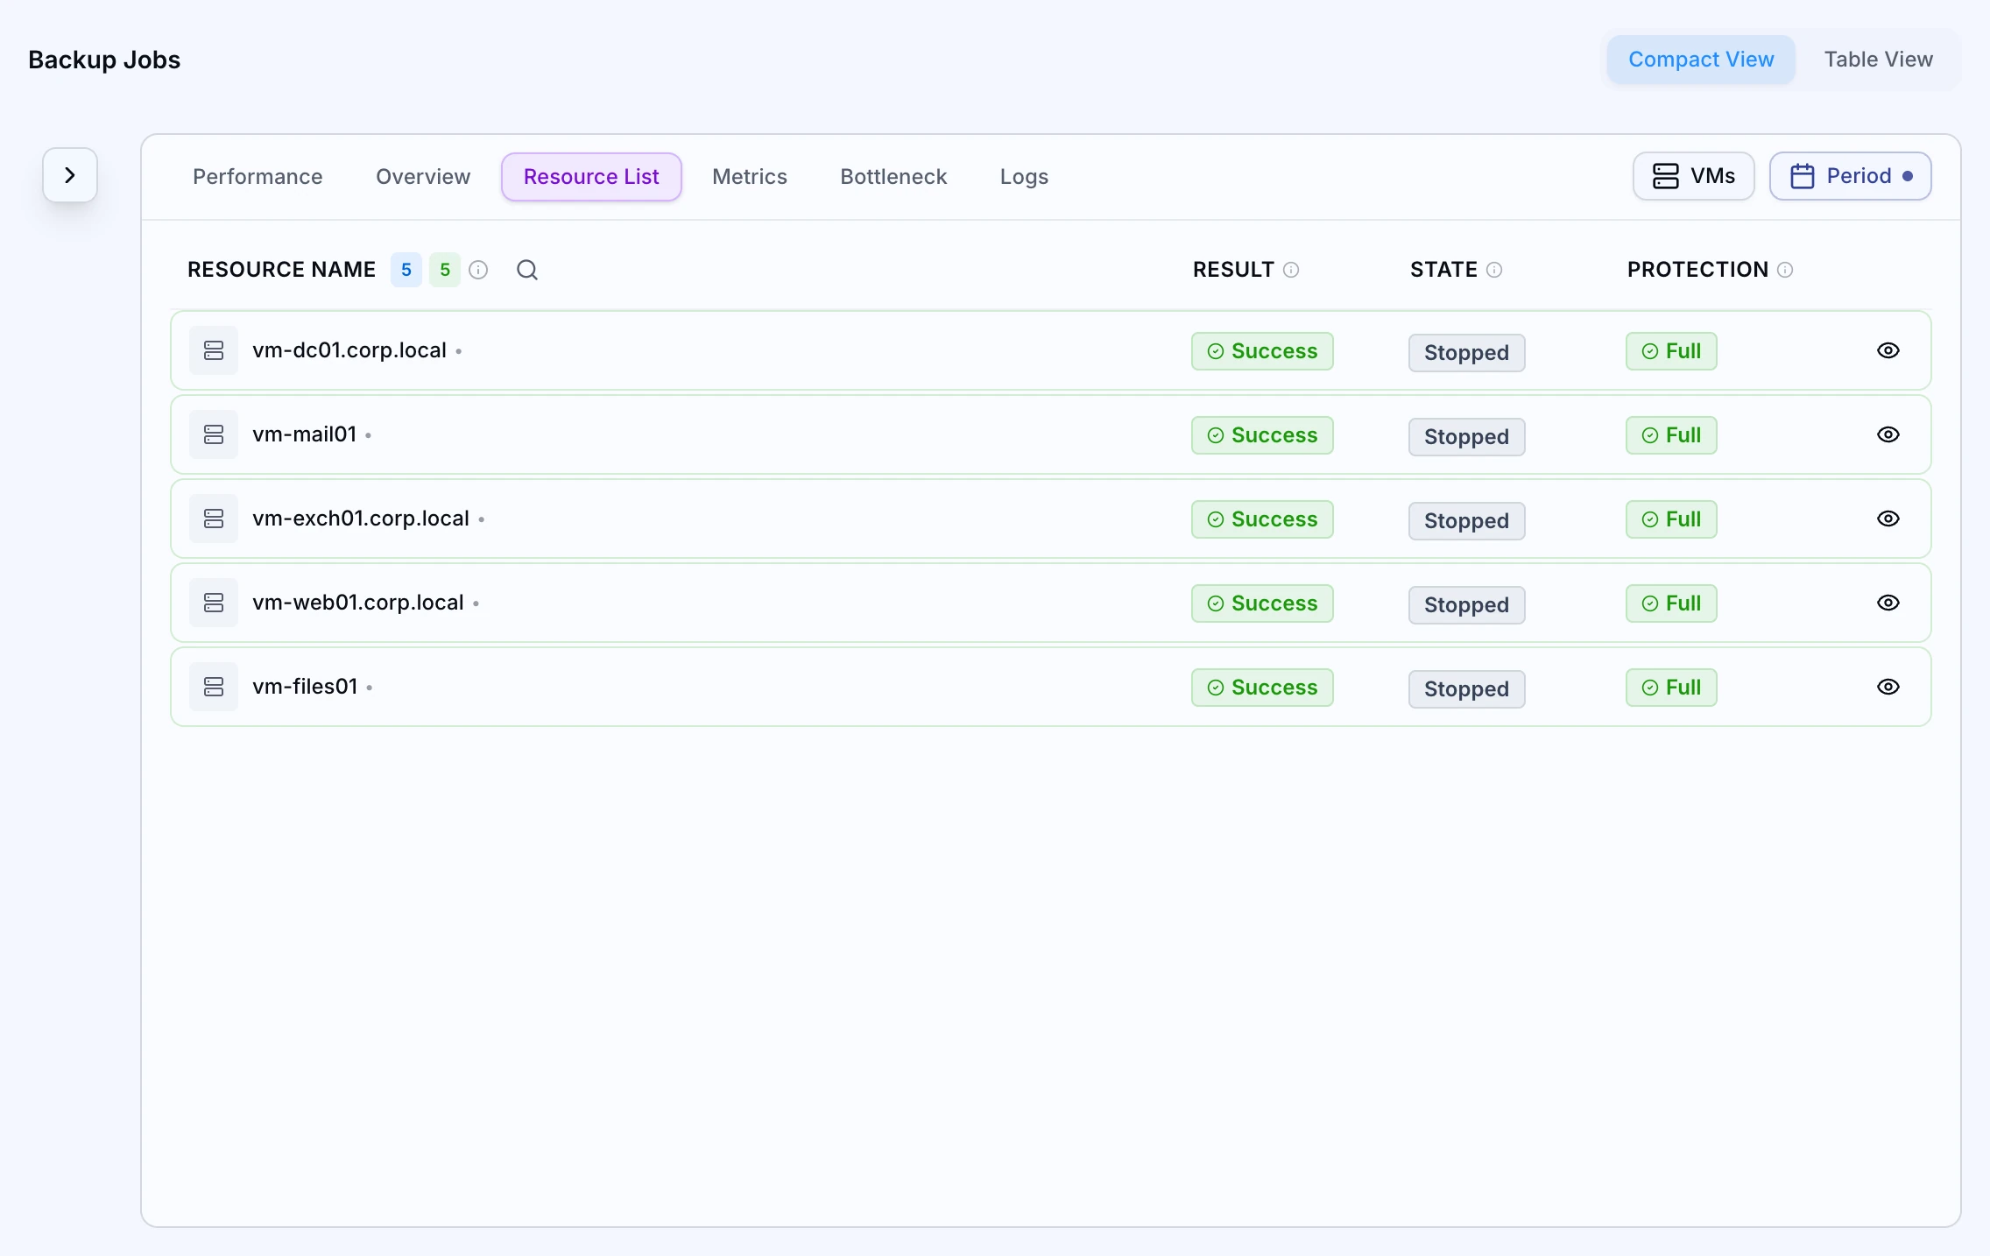Open the resource search magnifier

(527, 270)
